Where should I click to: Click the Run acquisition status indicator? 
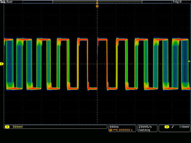tap(10, 2)
